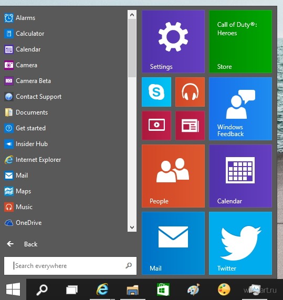Open the Store tile showing Call of Duty
The width and height of the screenshot is (283, 300).
pyautogui.click(x=240, y=42)
